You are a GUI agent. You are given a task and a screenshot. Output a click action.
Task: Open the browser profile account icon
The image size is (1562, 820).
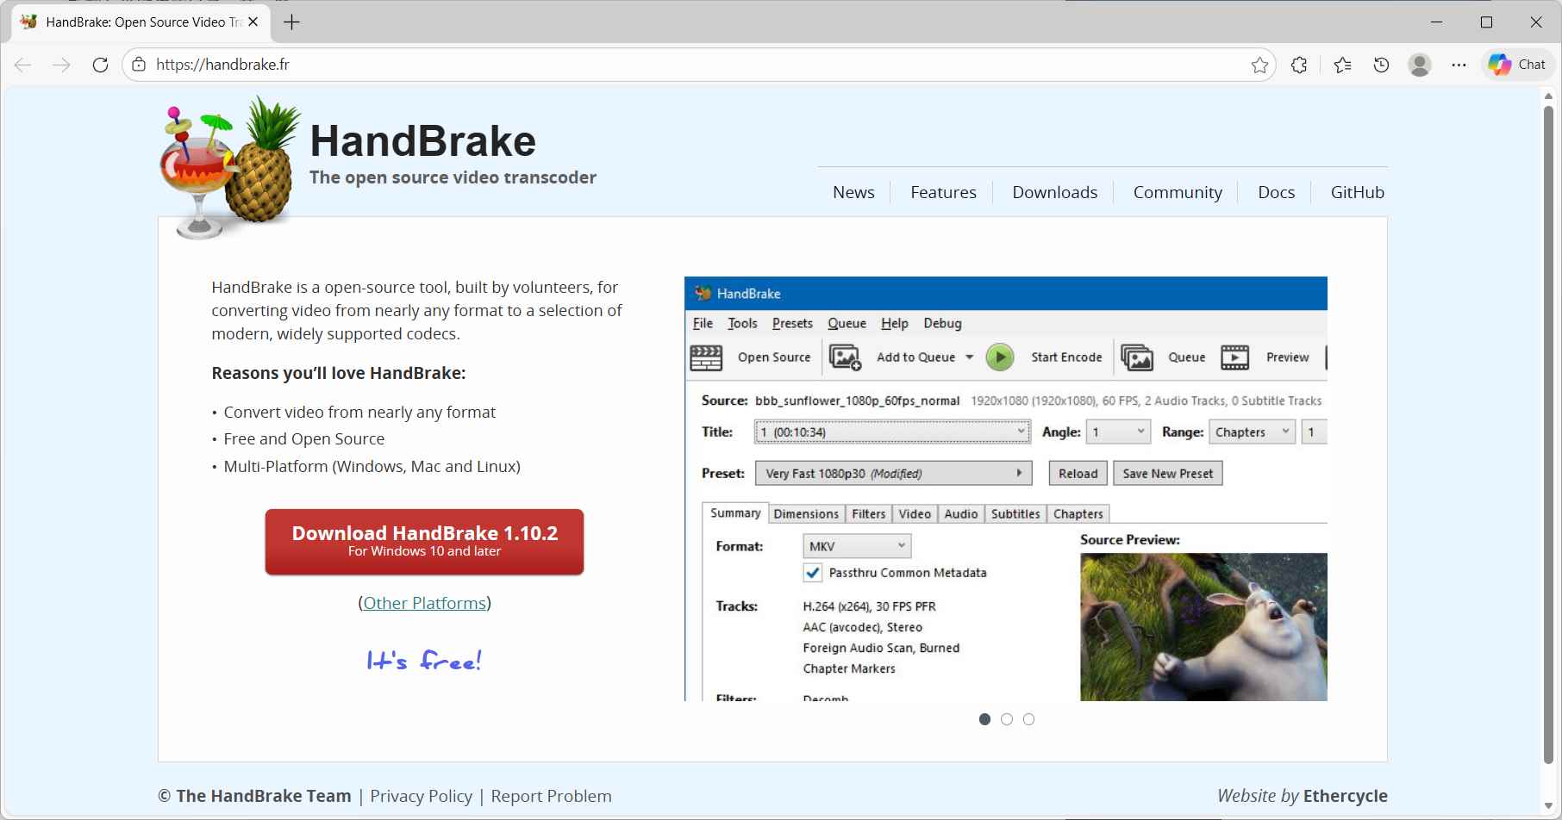click(x=1420, y=64)
